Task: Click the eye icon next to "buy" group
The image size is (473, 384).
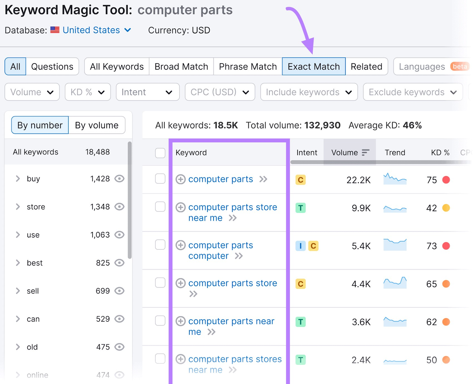Action: click(x=119, y=178)
